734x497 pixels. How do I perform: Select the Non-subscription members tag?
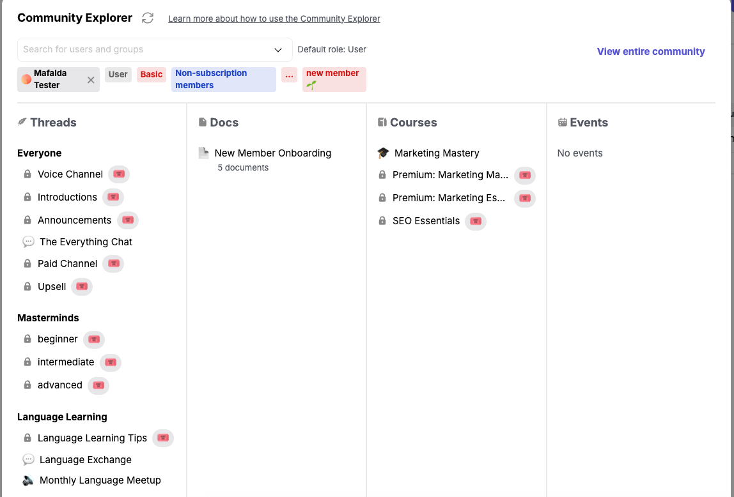pos(223,79)
